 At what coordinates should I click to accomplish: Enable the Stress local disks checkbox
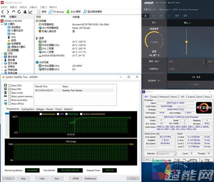pyautogui.click(x=9, y=100)
